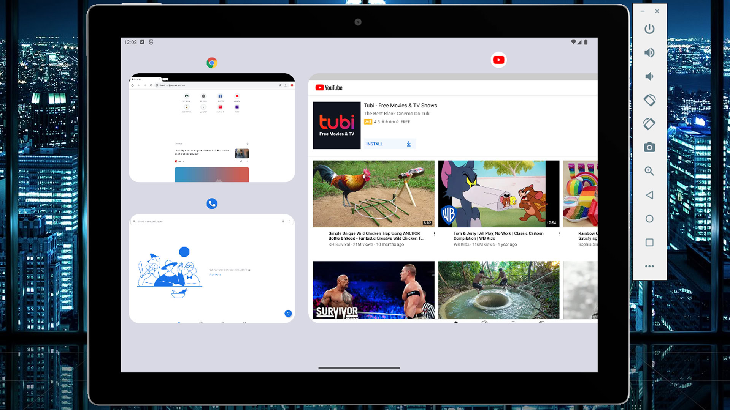Open the Tom & Jerry video thumbnail
Viewport: 730px width, 410px height.
tap(498, 194)
